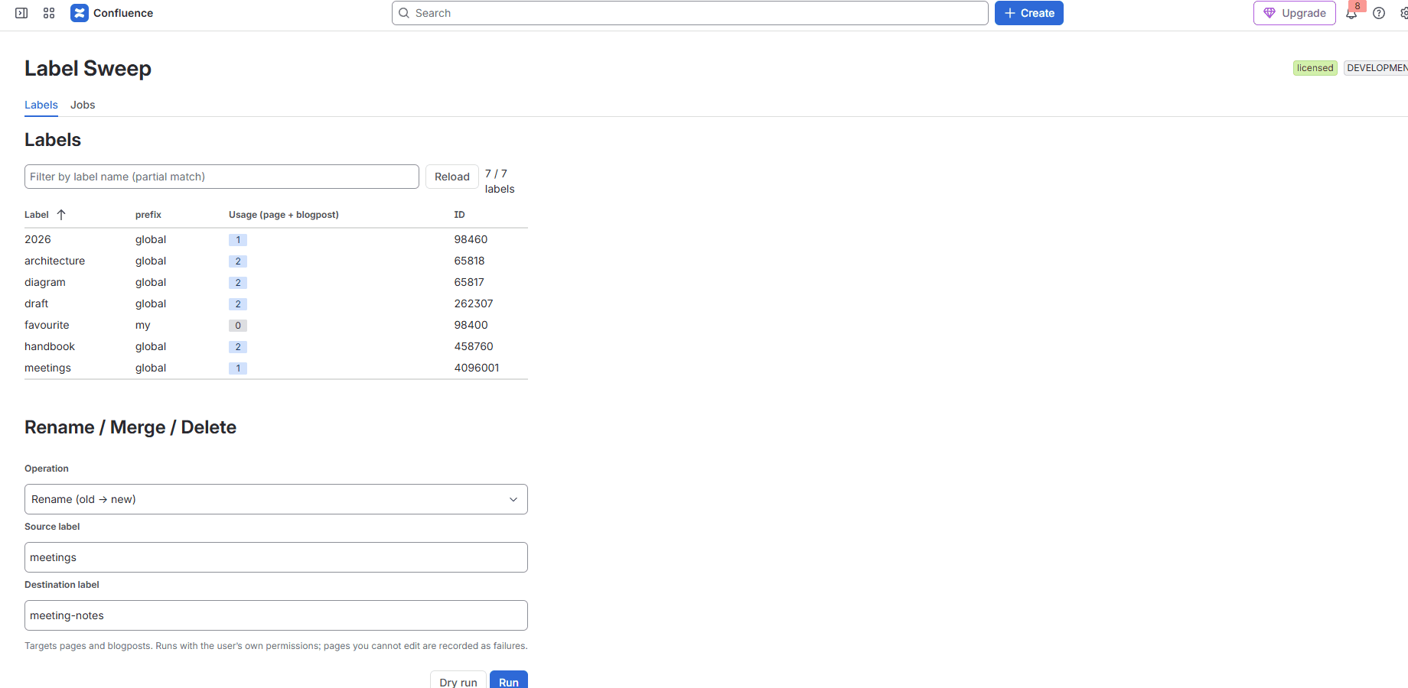Open the notifications bell

tap(1351, 13)
